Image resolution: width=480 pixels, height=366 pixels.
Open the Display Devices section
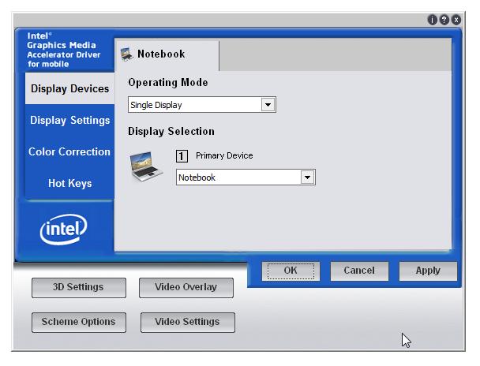coord(69,88)
